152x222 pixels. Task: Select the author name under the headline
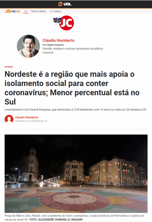(27, 117)
